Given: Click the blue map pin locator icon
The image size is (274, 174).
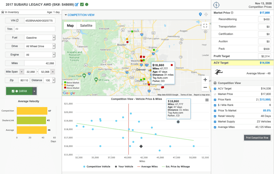Looking at the screenshot, I should 200,14.
